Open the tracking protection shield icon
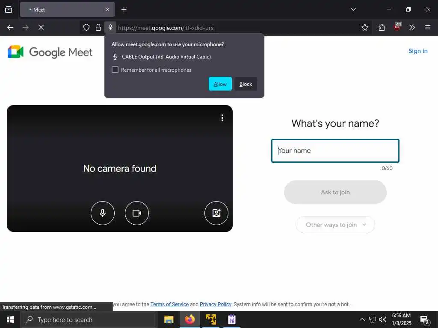 [86, 27]
